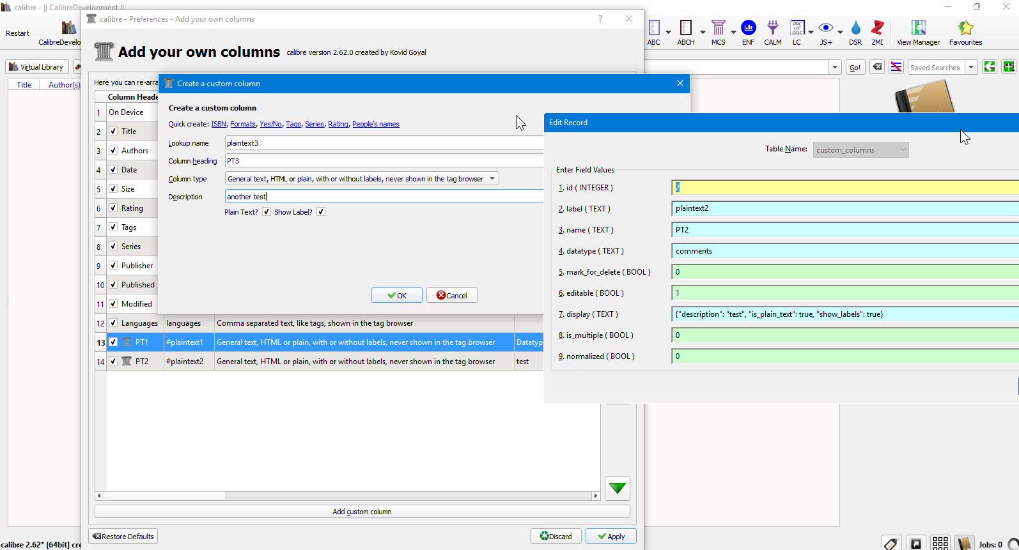
Task: Click the green arrow saved-search icon
Action: click(x=990, y=67)
